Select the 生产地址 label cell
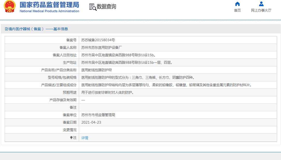 (x=42, y=63)
